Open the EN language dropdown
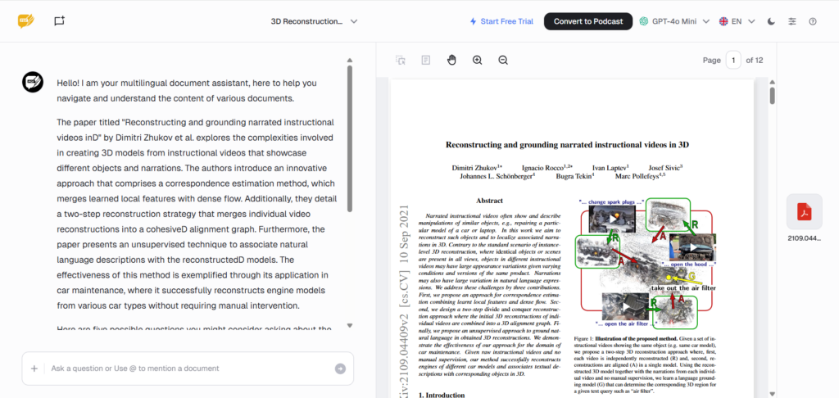The width and height of the screenshot is (839, 398). [737, 21]
